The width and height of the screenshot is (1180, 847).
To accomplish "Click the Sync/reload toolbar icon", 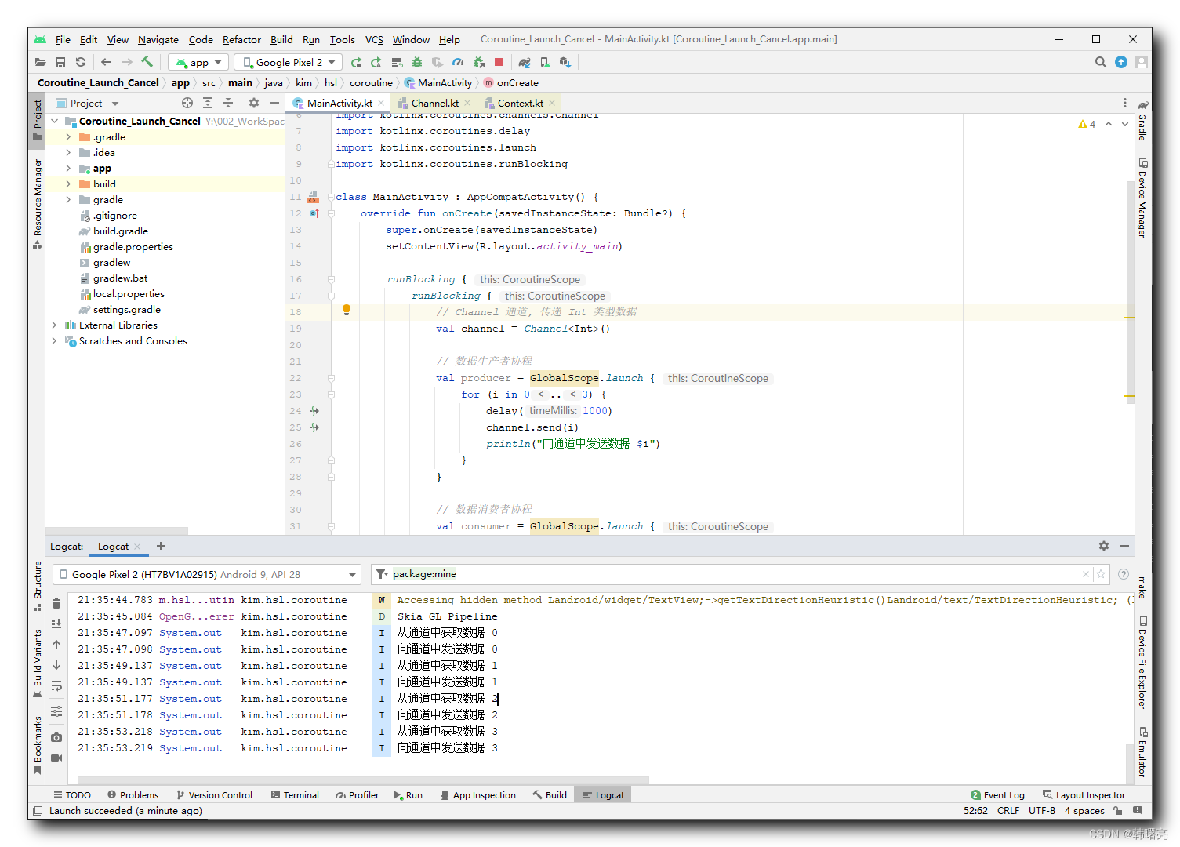I will point(81,62).
